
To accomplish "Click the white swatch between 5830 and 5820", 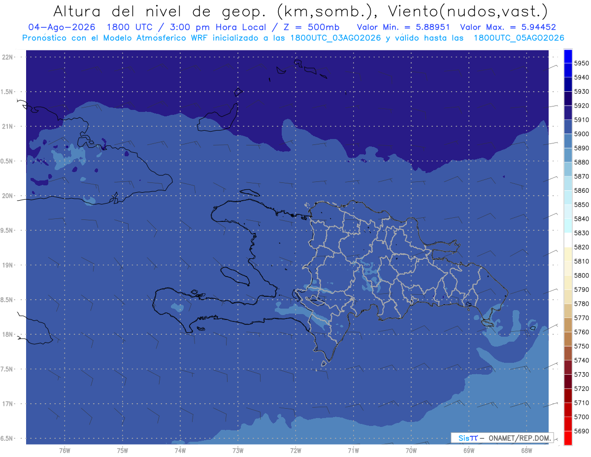I will point(568,240).
